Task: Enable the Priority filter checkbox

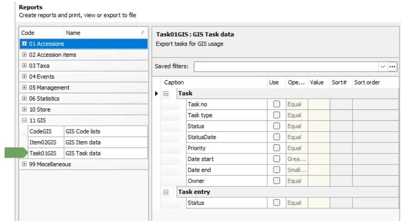Action: (276, 148)
